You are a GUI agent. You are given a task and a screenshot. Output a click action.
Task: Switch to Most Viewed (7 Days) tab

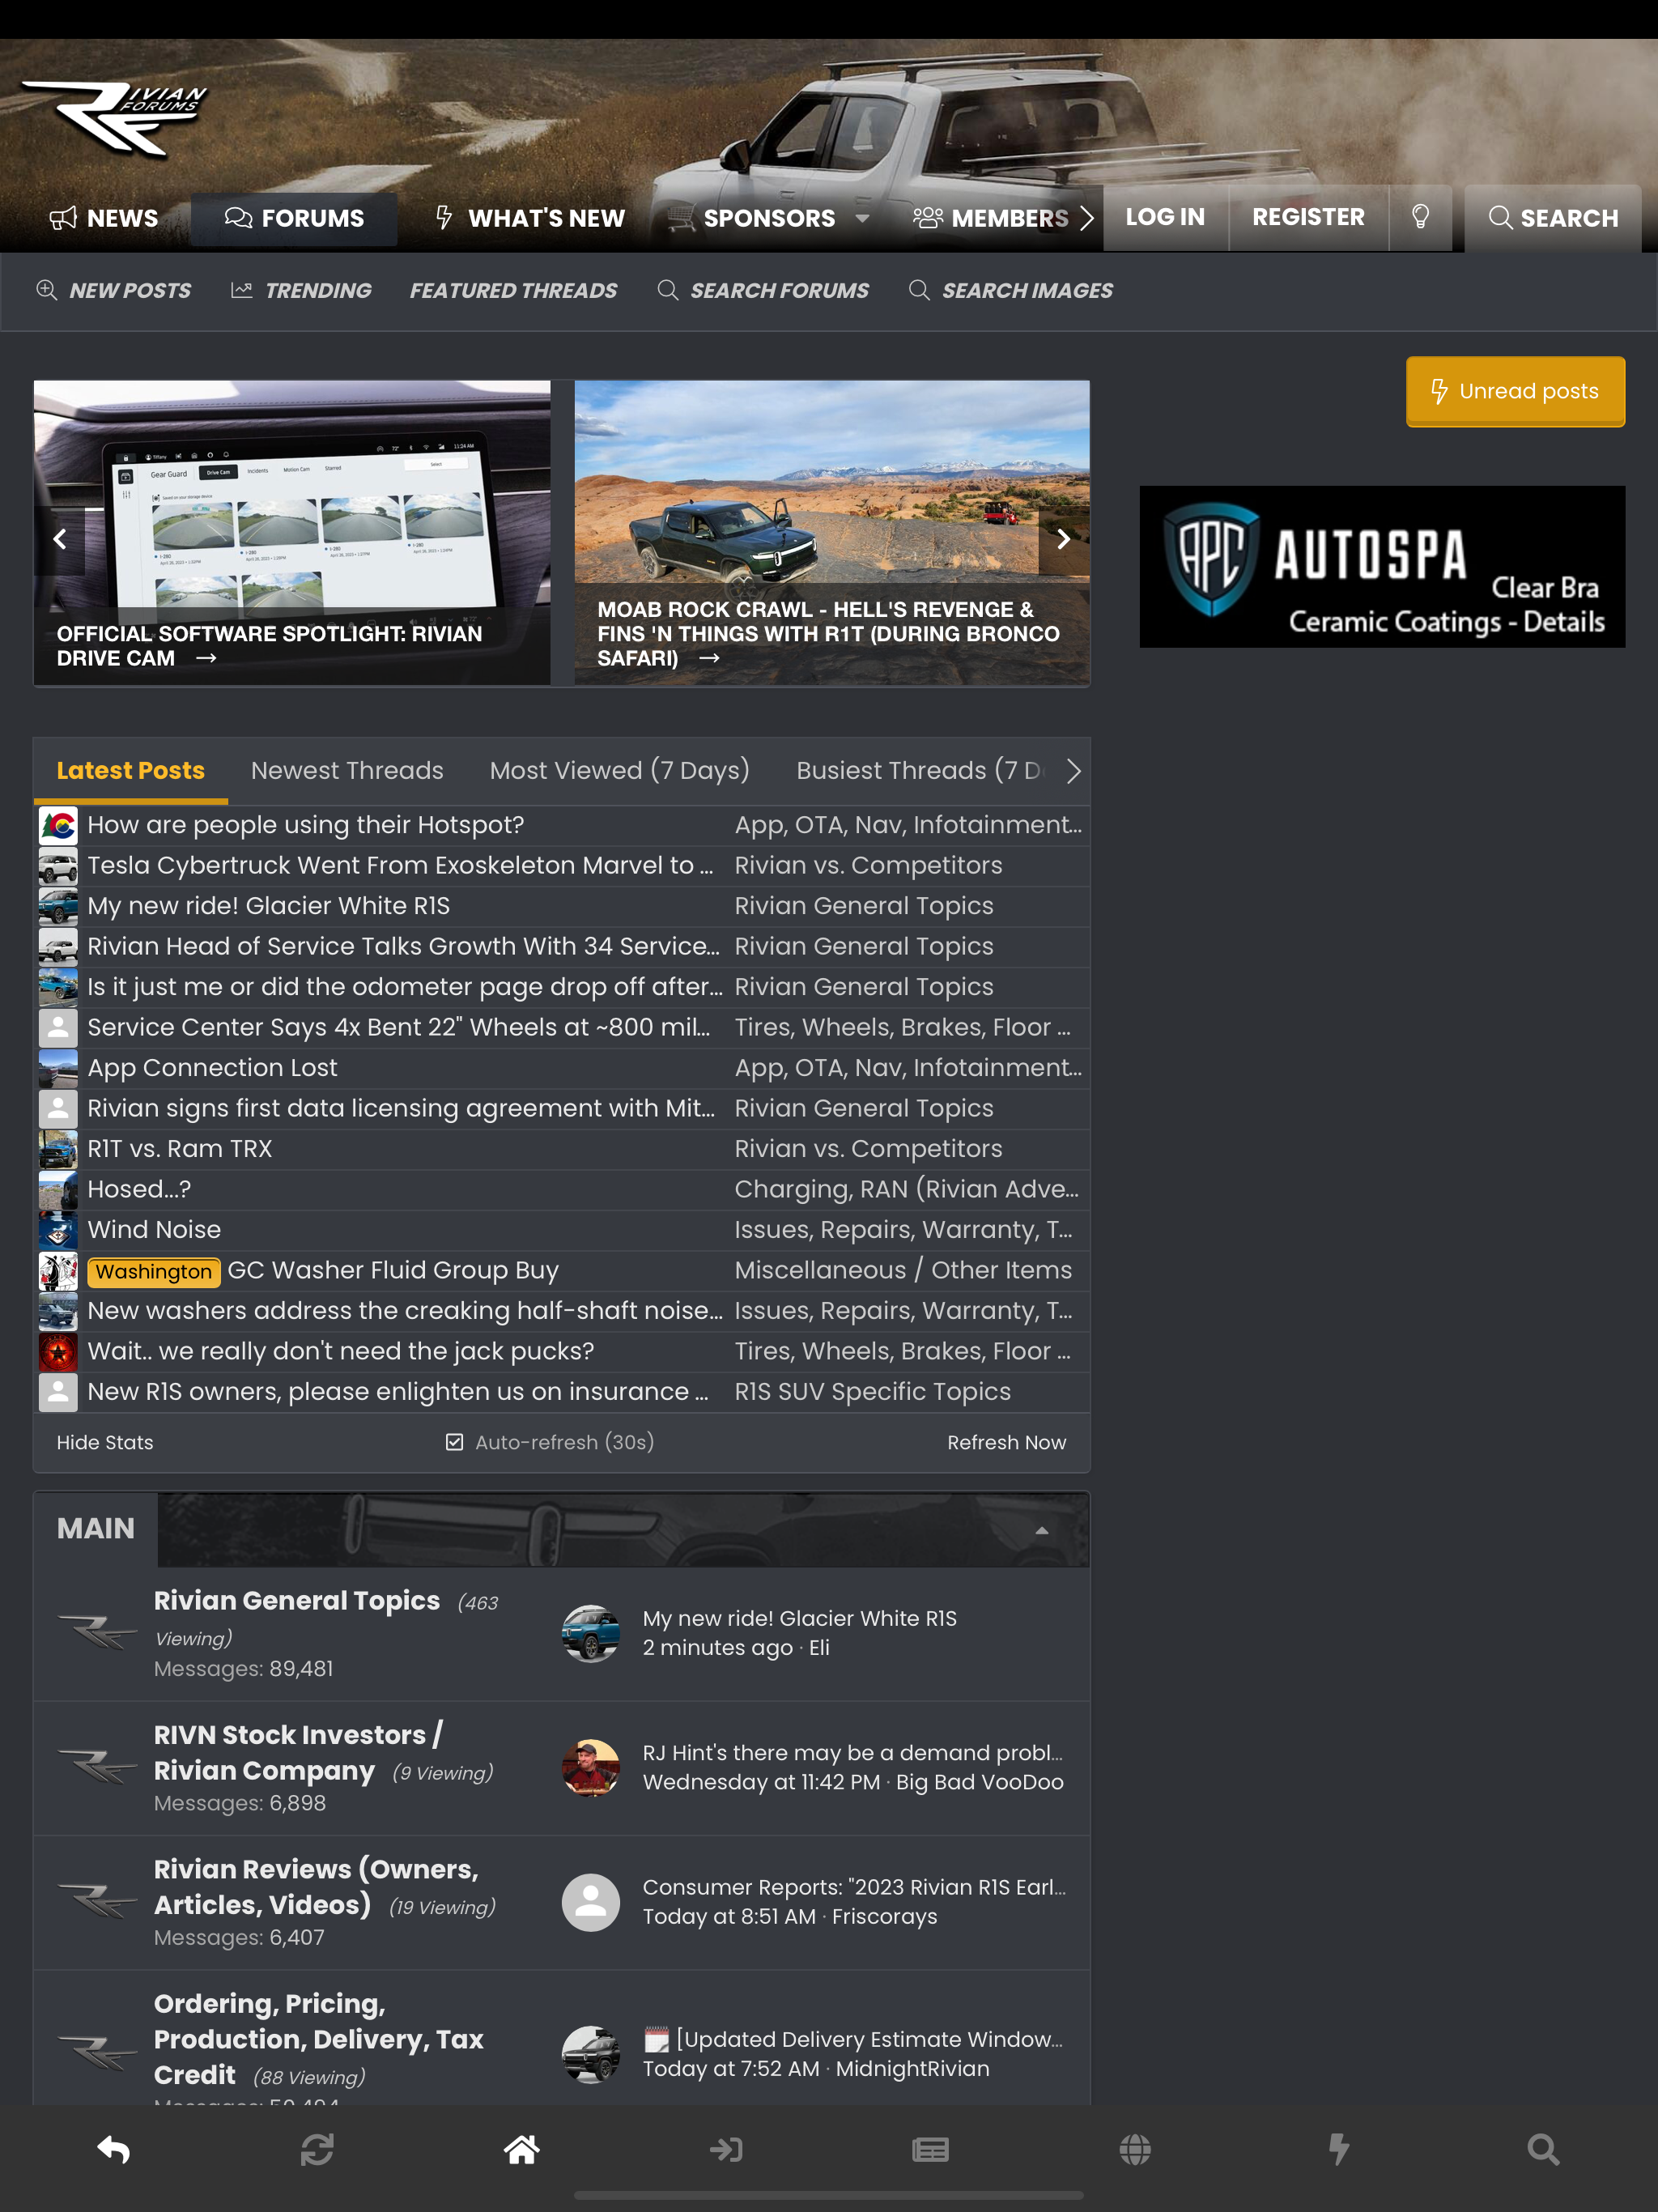620,771
